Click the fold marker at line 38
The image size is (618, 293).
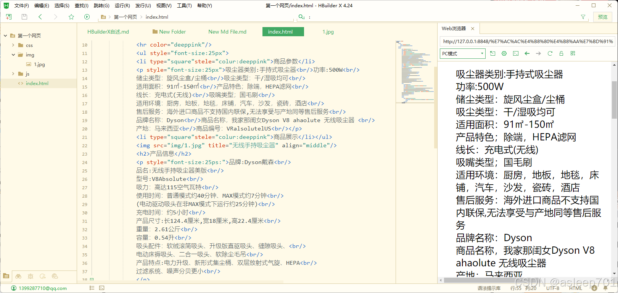pyautogui.click(x=92, y=280)
